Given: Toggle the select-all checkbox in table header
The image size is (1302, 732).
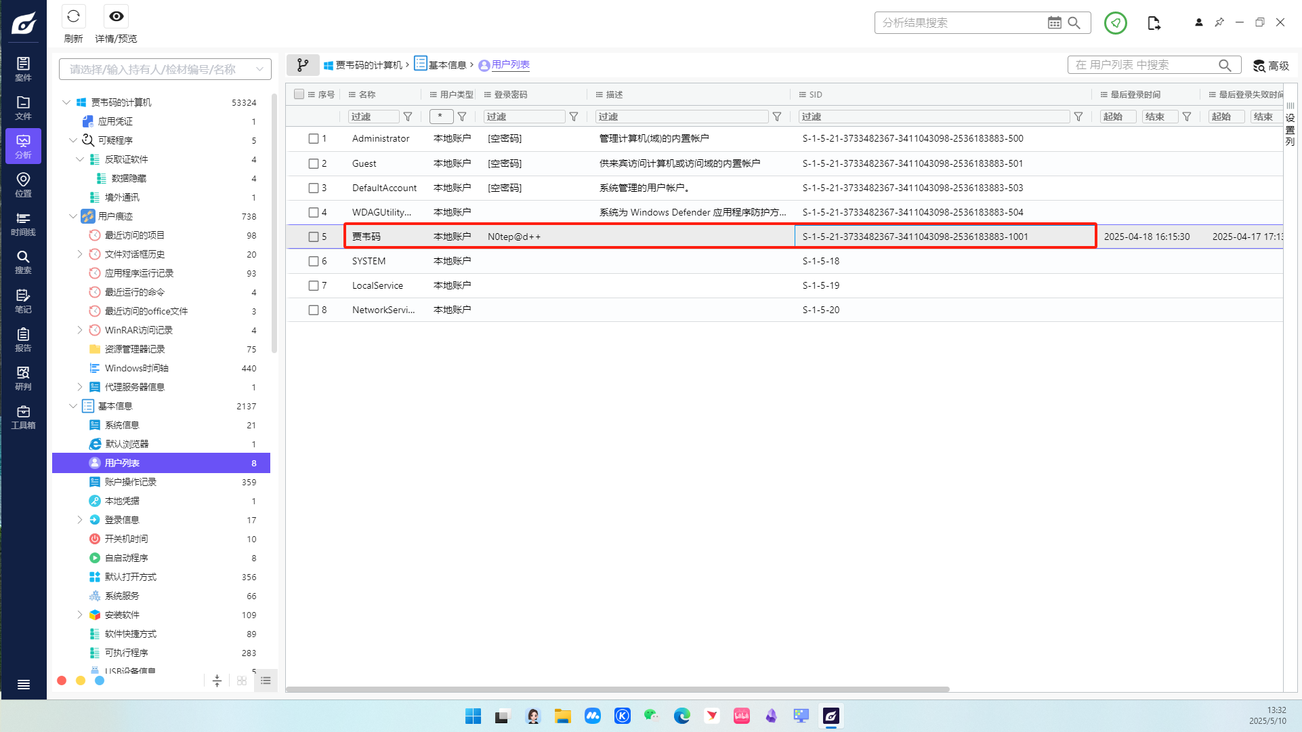Looking at the screenshot, I should coord(299,94).
